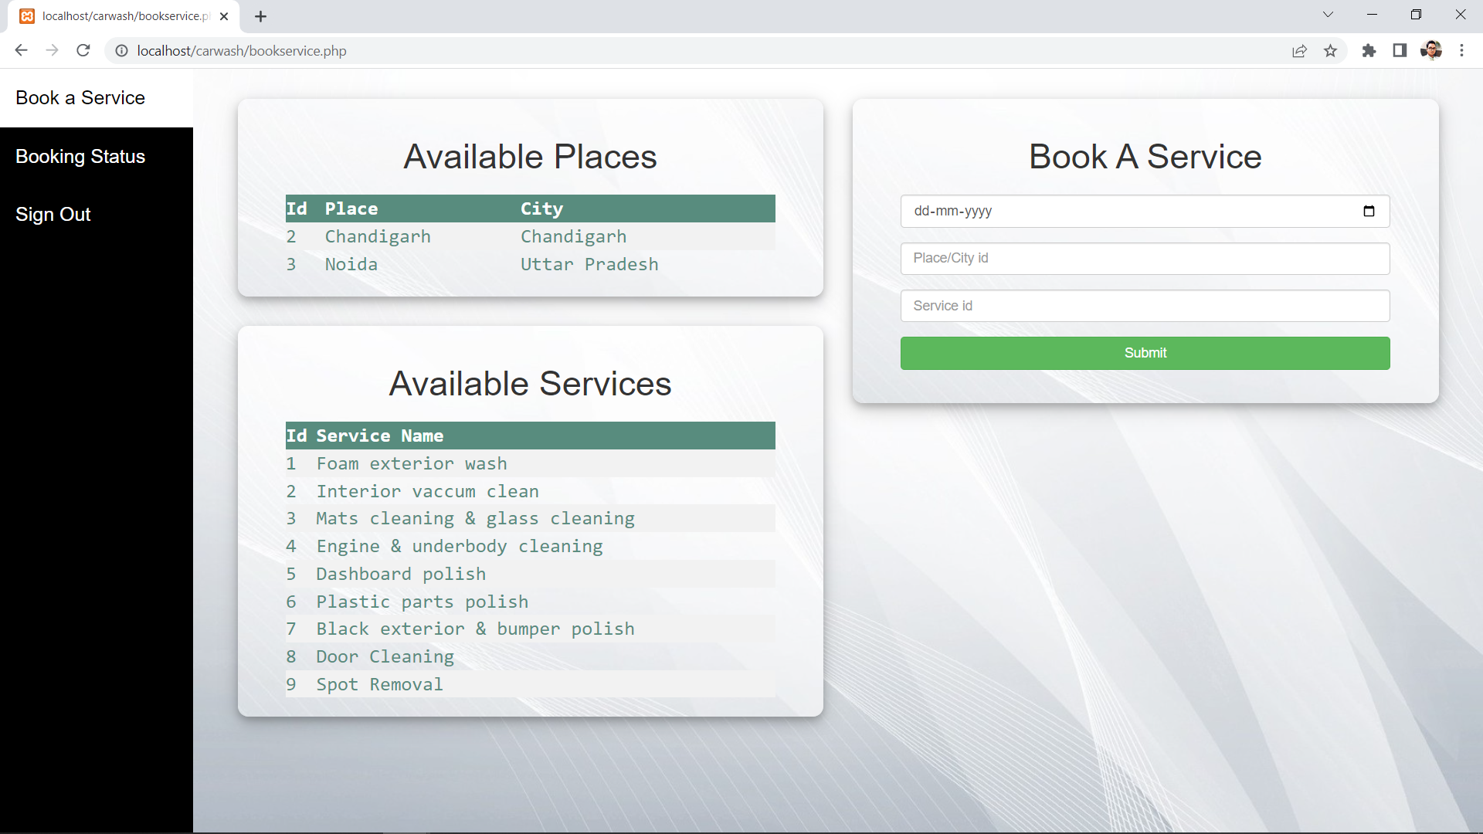Open the date picker calendar icon
This screenshot has height=834, width=1483.
[1369, 211]
